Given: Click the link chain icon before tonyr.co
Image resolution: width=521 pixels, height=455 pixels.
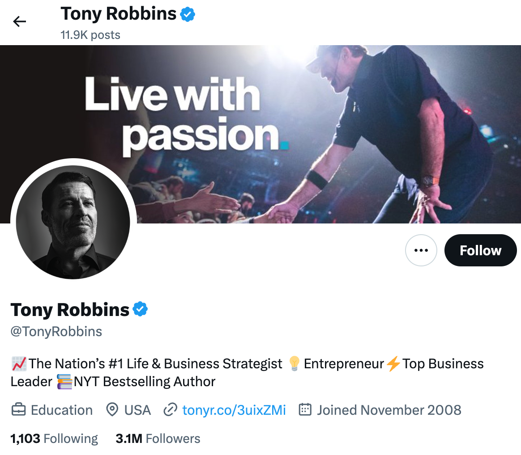Looking at the screenshot, I should pos(171,410).
